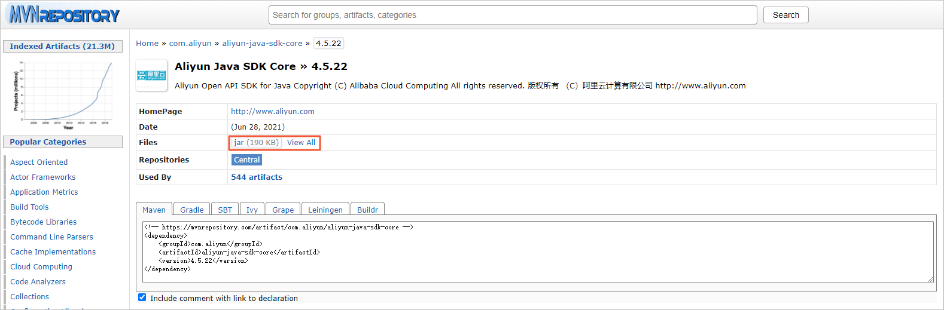Go to com.aliyun in breadcrumb
The width and height of the screenshot is (944, 310).
coord(190,44)
